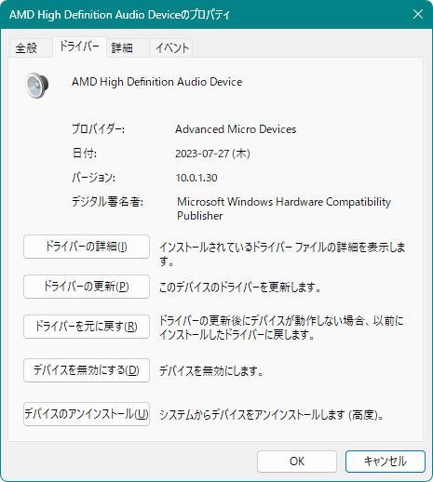433x482 pixels.
Task: Select the ドライバー tab
Action: [79, 47]
